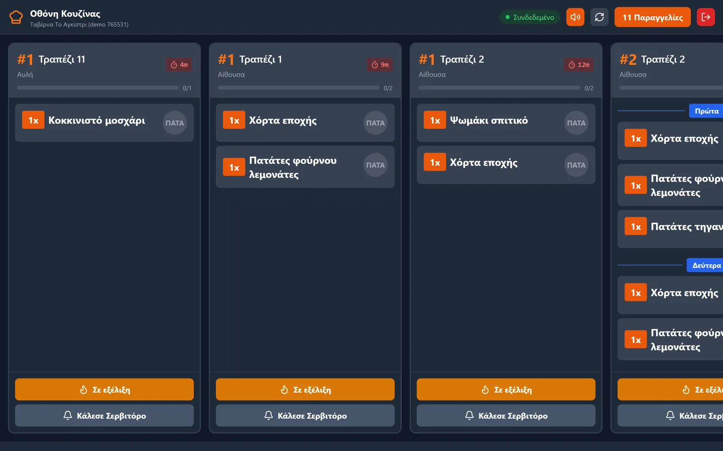Click the 12m timer on first Τραπέζι 2 card

click(x=578, y=65)
